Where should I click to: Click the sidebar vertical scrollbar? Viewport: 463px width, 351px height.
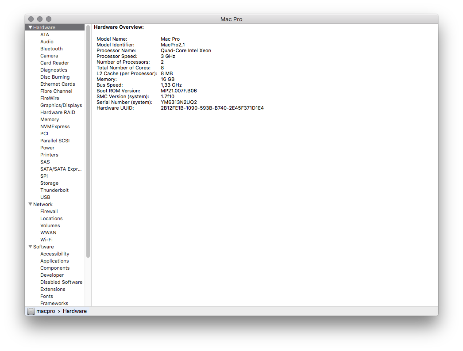click(88, 141)
